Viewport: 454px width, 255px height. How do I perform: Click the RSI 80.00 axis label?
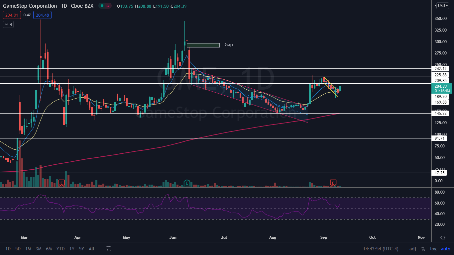coord(439,192)
